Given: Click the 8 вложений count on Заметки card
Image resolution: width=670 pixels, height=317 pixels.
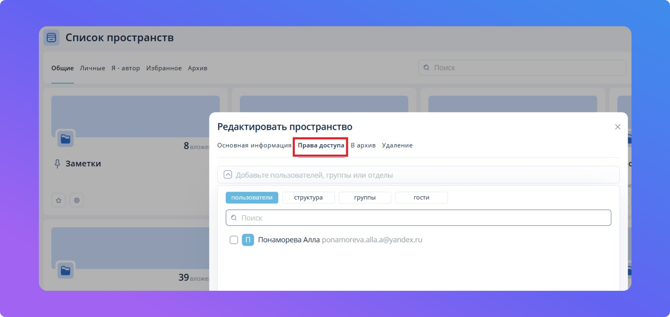Looking at the screenshot, I should (196, 146).
